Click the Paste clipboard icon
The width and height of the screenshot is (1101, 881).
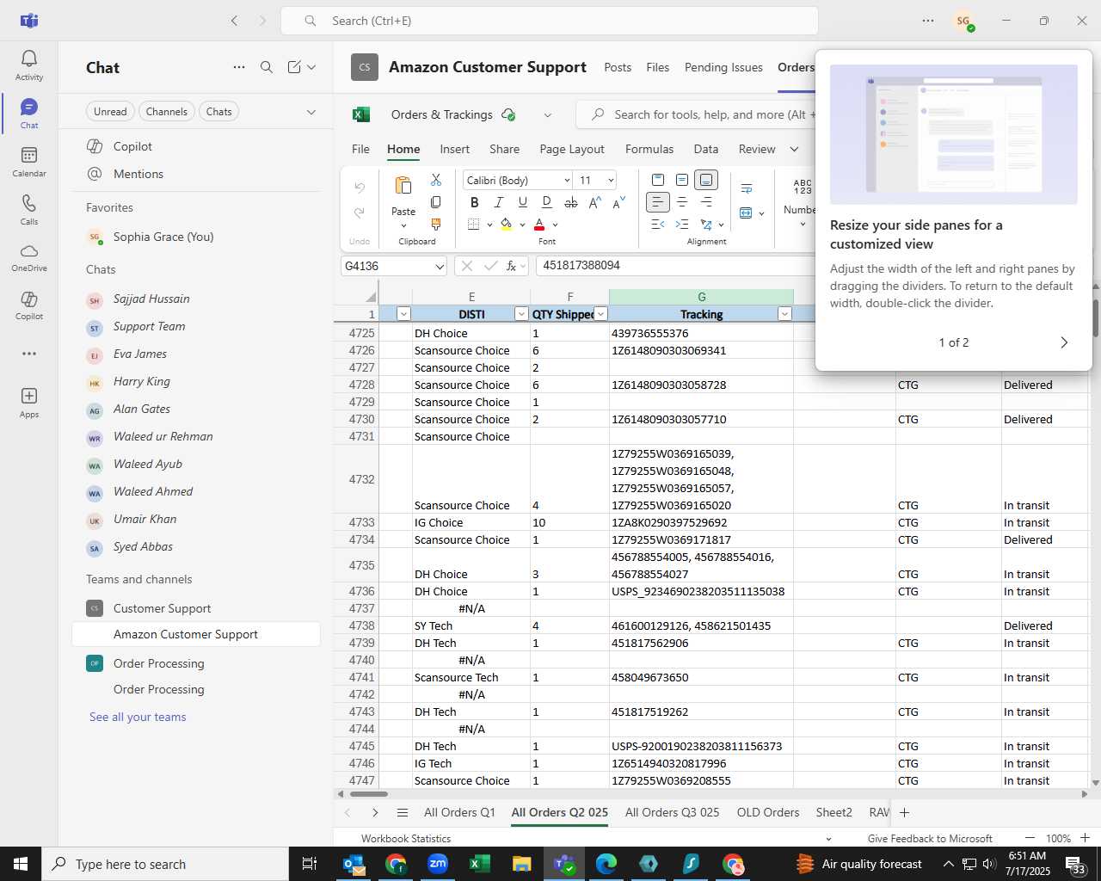pos(403,186)
